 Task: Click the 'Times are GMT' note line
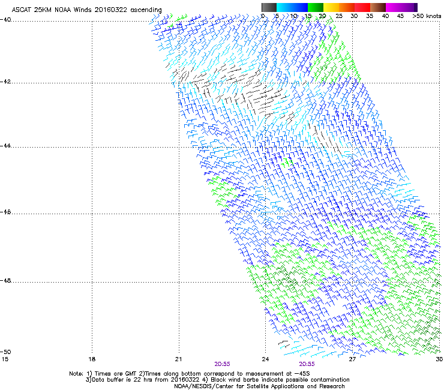190,374
